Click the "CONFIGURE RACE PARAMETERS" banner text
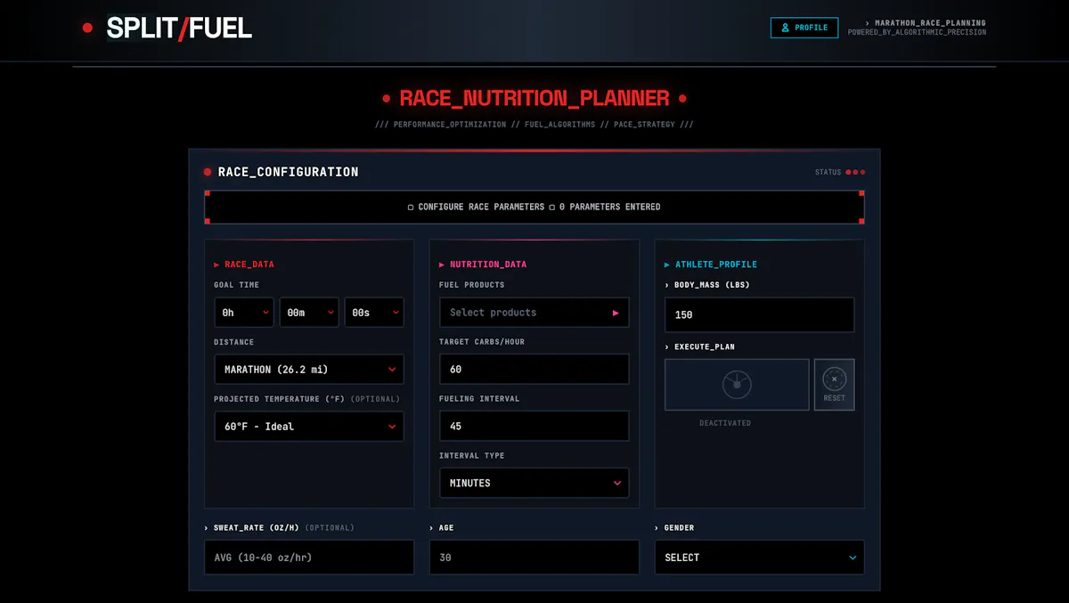The image size is (1069, 603). pyautogui.click(x=481, y=207)
